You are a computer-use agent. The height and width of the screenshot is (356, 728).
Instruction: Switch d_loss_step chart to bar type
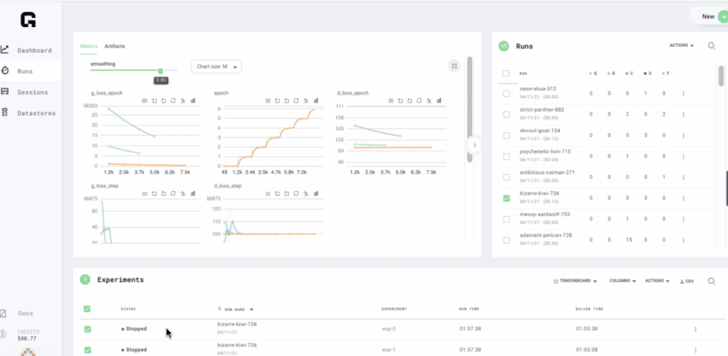click(x=316, y=193)
